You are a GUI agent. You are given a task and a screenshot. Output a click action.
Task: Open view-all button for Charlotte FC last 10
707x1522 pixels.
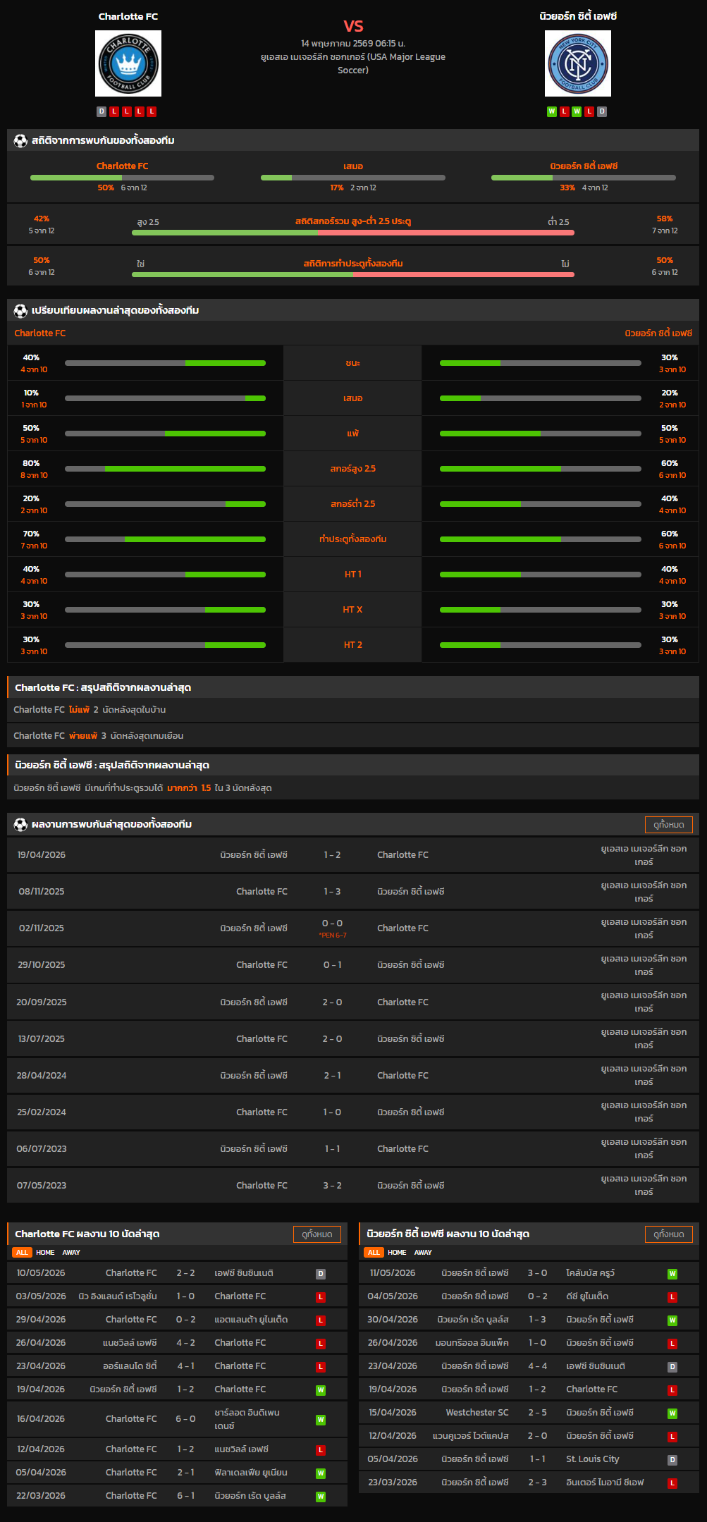[x=317, y=1234]
